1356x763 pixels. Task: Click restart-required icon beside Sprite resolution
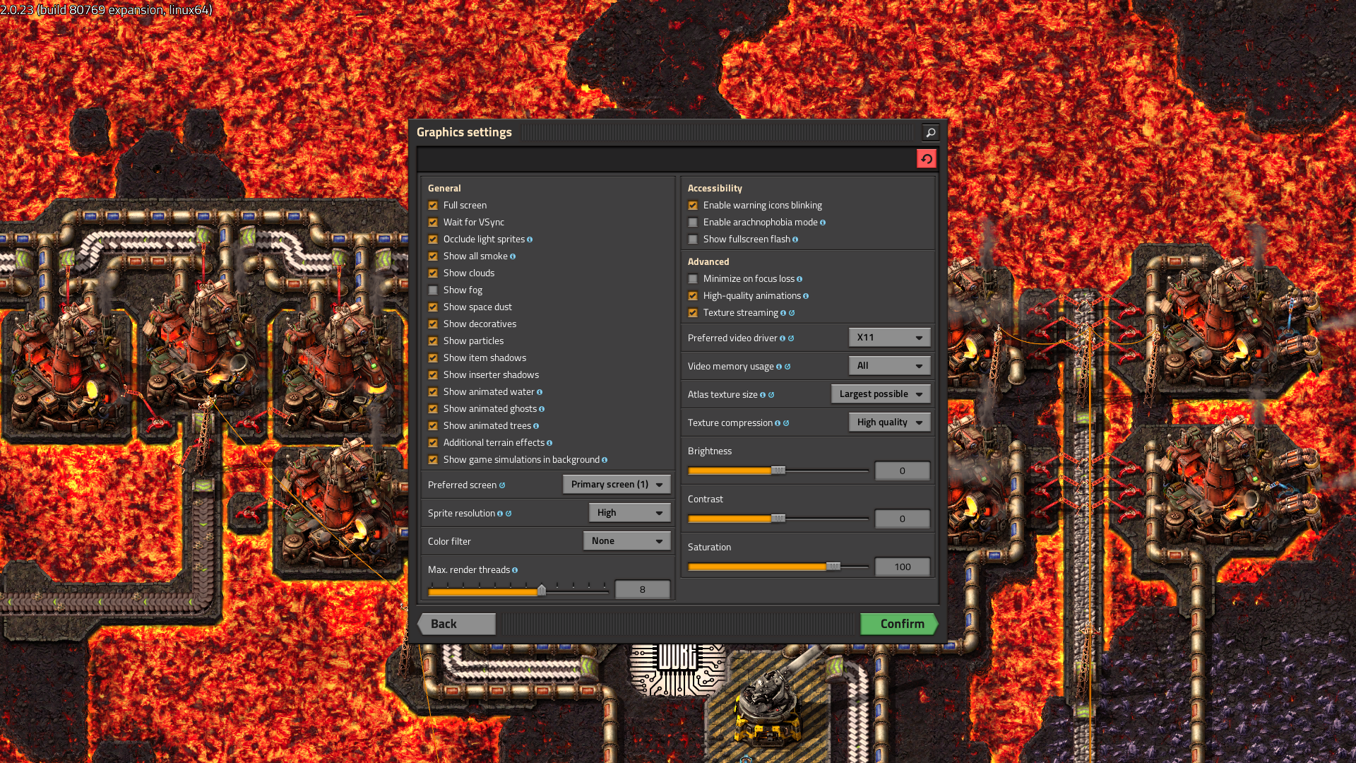coord(509,514)
